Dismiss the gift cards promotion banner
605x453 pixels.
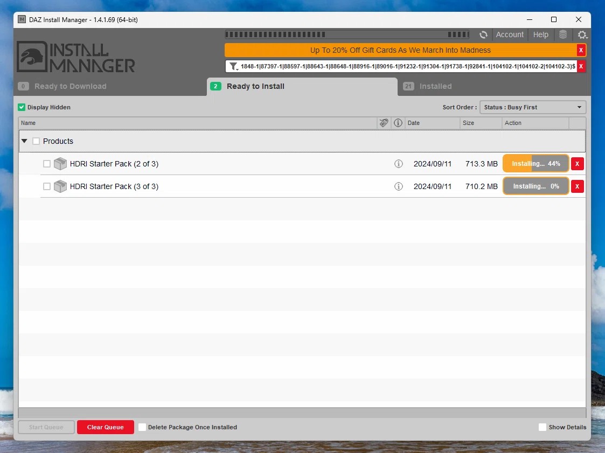tap(581, 50)
